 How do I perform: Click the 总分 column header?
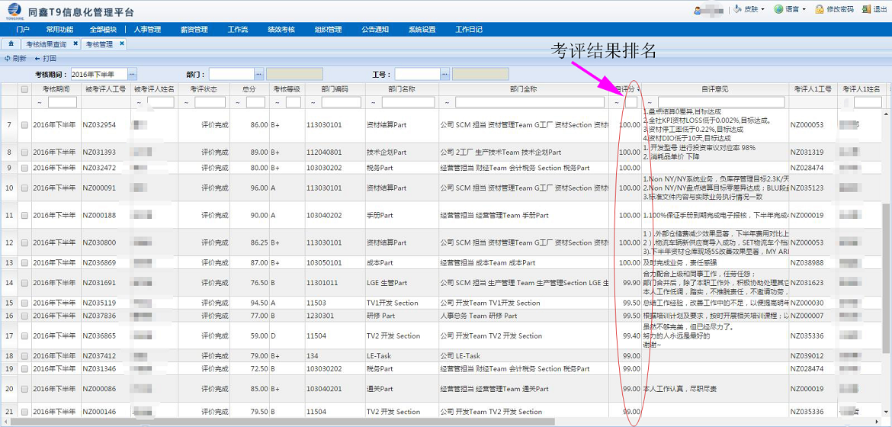click(x=249, y=89)
